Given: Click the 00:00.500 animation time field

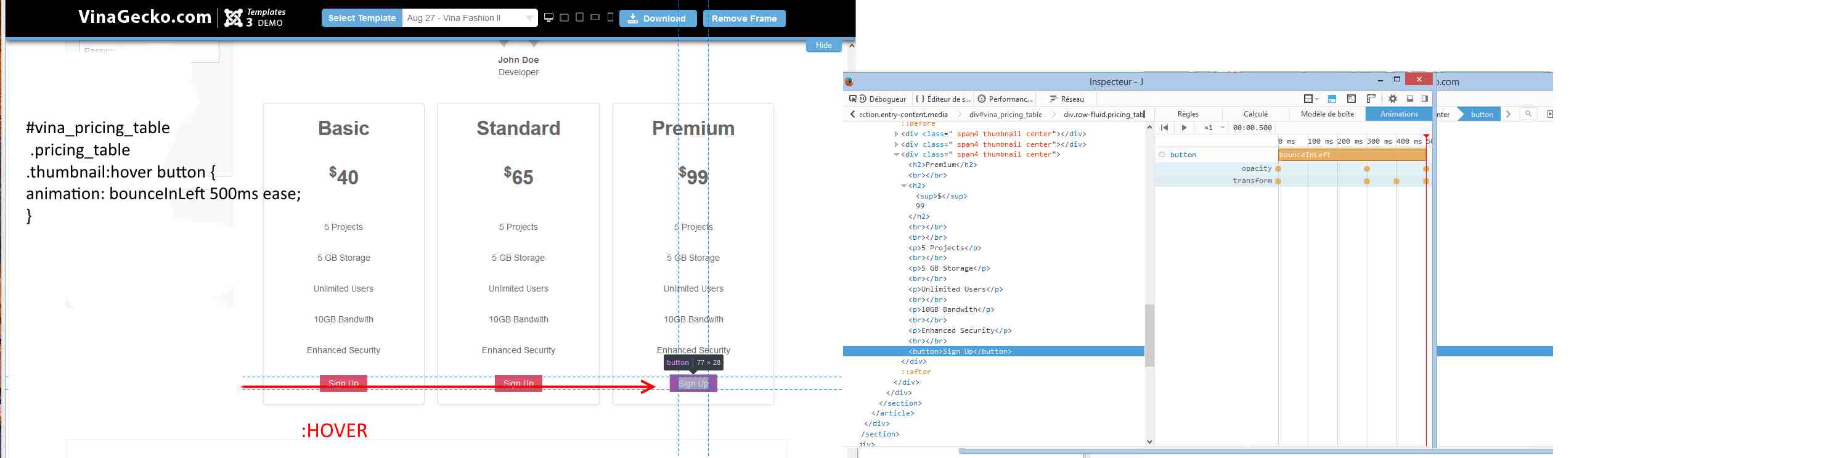Looking at the screenshot, I should [x=1252, y=128].
